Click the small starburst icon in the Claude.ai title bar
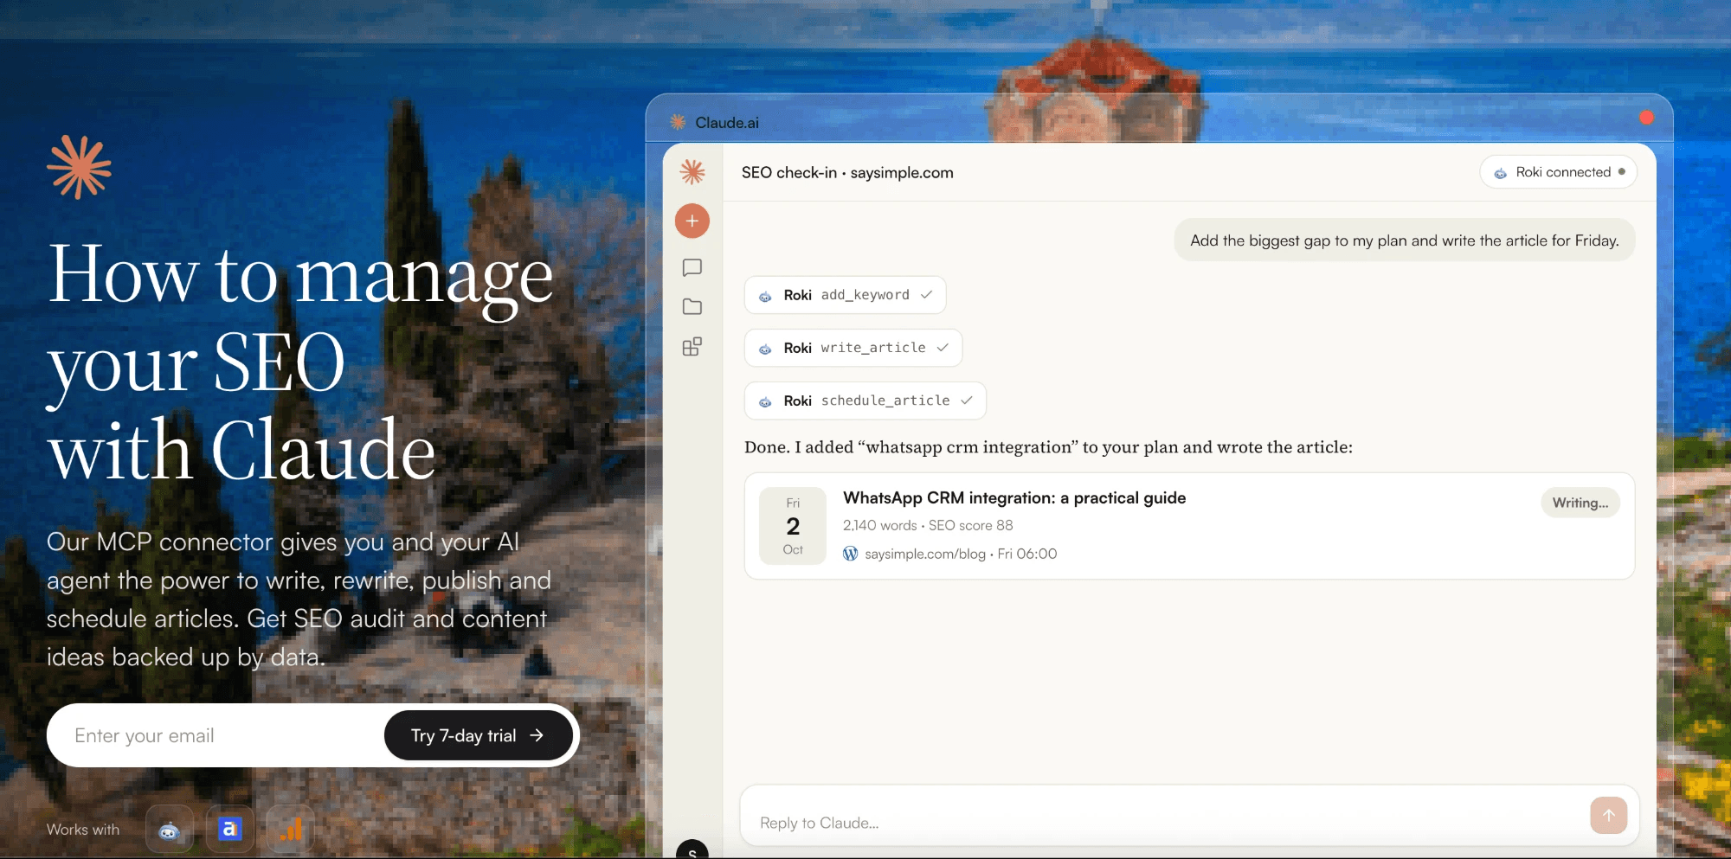 click(678, 122)
